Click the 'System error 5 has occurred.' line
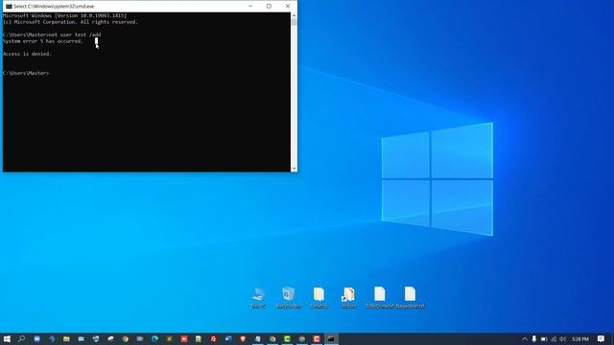Viewport: 614px width, 345px height. tap(43, 41)
